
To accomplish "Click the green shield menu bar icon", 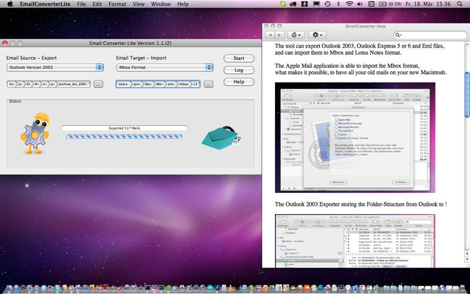I will click(283, 4).
